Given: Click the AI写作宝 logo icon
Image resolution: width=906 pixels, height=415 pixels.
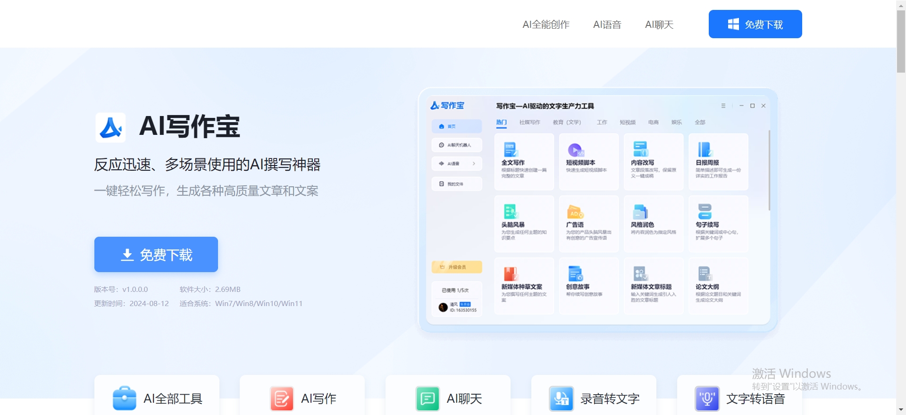Looking at the screenshot, I should click(110, 127).
